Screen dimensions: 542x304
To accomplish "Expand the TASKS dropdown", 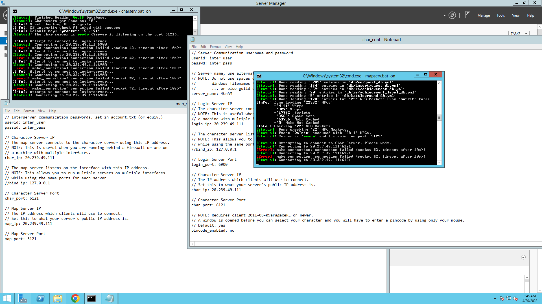I will [519, 33].
